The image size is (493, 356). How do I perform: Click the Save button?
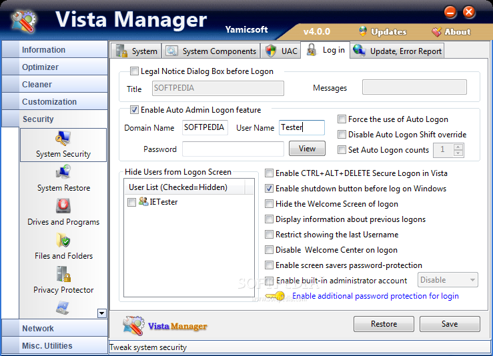(x=450, y=324)
